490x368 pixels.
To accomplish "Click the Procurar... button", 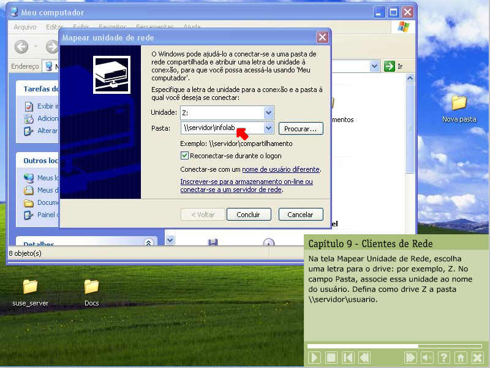I will click(x=301, y=129).
